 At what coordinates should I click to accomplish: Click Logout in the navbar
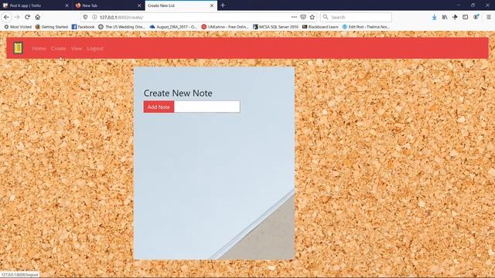tap(95, 49)
